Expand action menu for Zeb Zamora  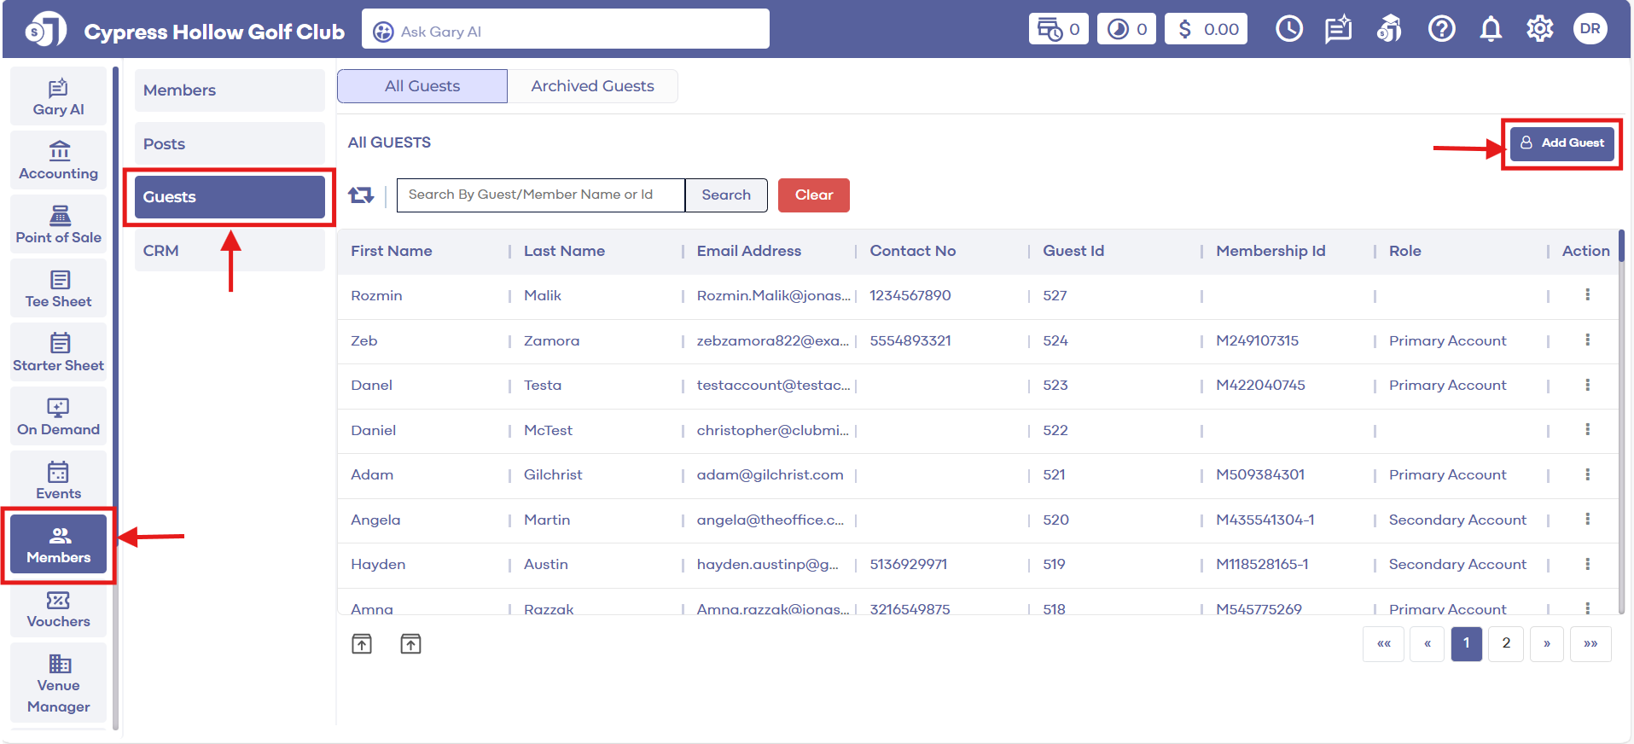1587,340
